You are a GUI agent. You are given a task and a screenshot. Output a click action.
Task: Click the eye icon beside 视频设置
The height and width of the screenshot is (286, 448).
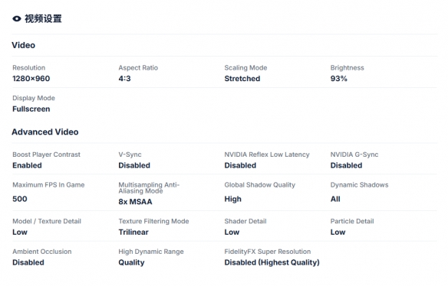coord(17,19)
